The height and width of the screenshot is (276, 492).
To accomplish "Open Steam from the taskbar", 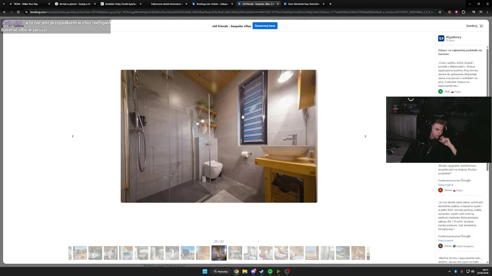I will (x=262, y=271).
